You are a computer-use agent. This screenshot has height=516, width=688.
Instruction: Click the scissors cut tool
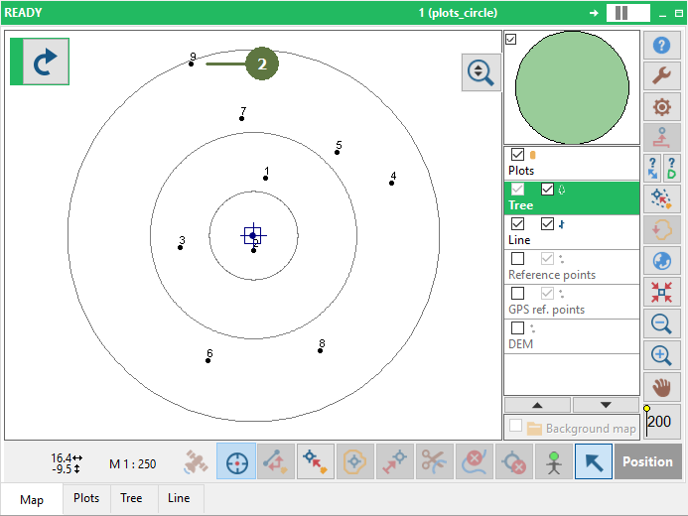click(435, 461)
